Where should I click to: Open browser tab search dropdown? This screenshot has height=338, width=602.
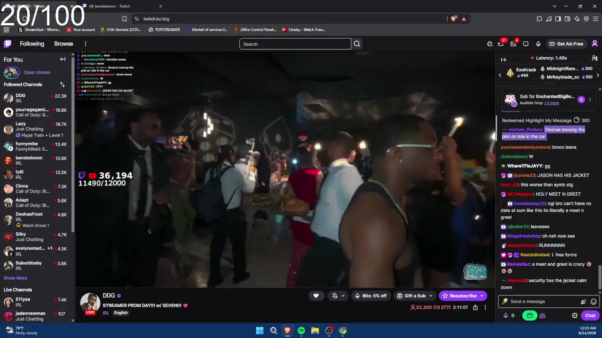(x=554, y=6)
